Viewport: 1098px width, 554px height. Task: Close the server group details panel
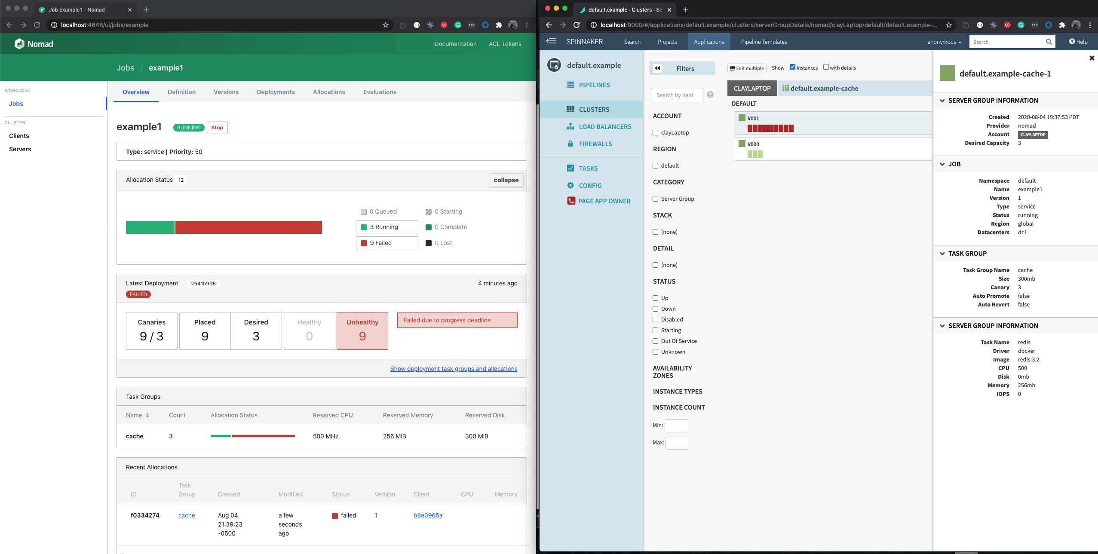[x=1092, y=58]
